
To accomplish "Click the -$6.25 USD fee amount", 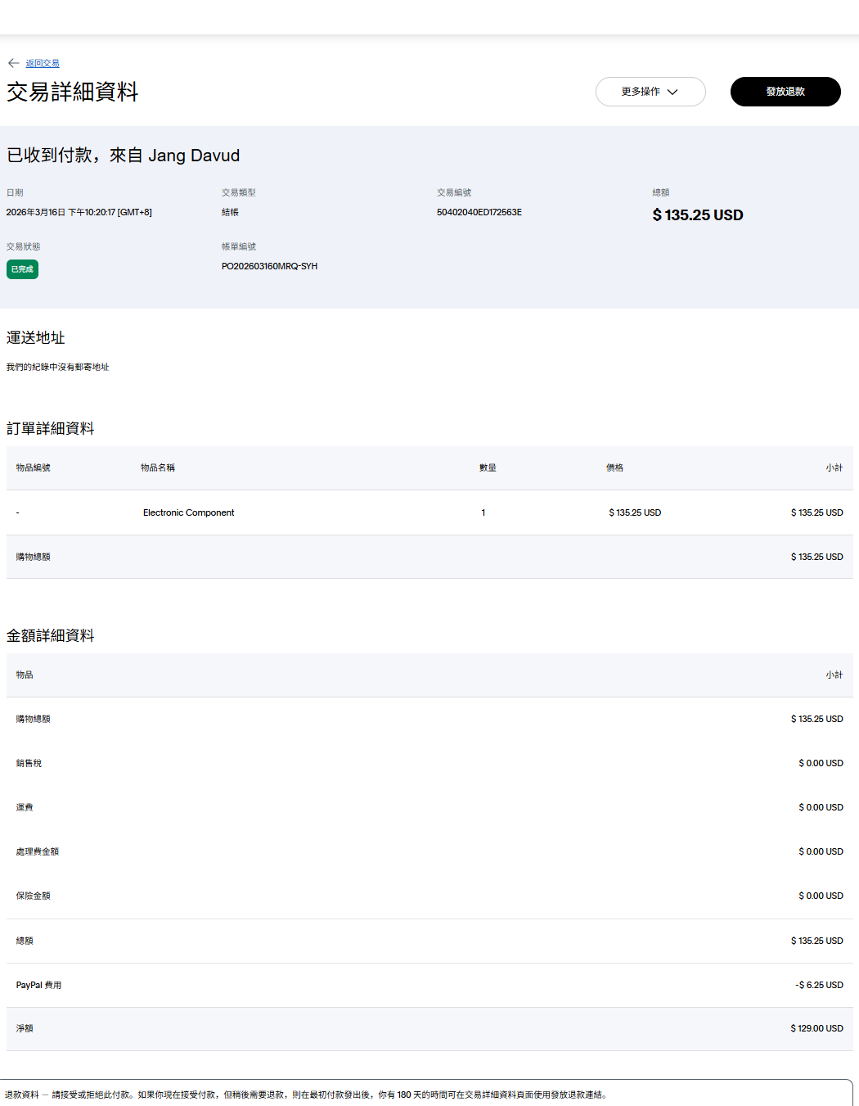I will 818,985.
